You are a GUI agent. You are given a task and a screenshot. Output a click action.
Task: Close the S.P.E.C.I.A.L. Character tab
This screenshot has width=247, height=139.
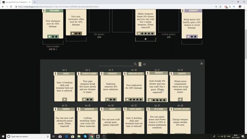30,2
